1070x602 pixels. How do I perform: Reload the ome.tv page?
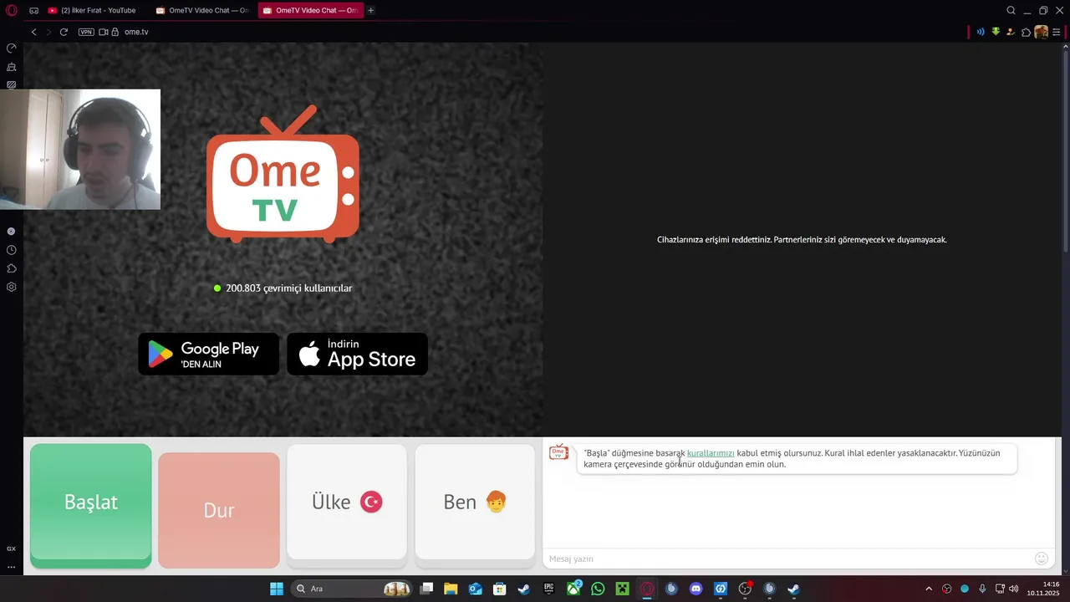point(64,32)
